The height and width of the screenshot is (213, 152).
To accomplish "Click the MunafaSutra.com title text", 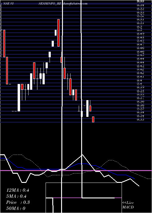I will point(75,4).
